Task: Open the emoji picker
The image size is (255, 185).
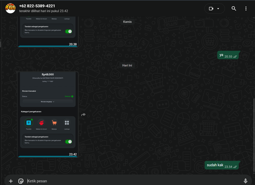Action: [x=21, y=181]
